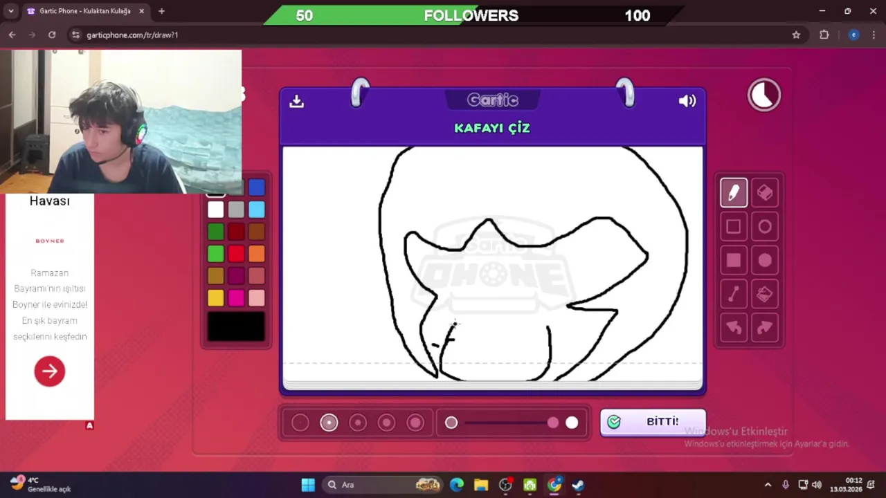Click the round timer clock icon
Viewport: 886px width, 498px height.
coord(764,95)
